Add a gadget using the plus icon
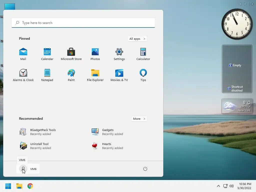256x192 pixels. (x=252, y=4)
